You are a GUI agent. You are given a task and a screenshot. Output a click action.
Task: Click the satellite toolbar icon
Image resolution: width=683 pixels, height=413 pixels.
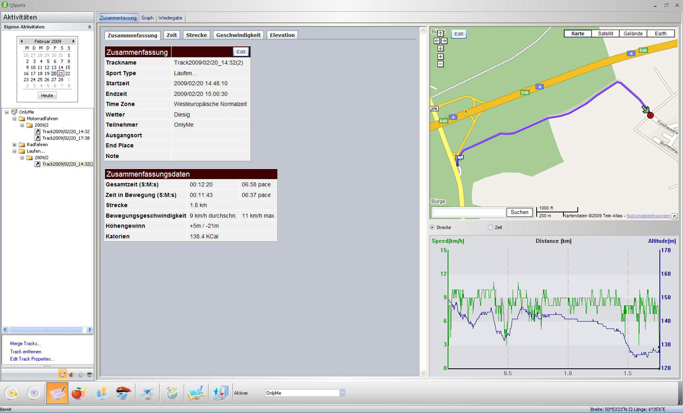[146, 393]
